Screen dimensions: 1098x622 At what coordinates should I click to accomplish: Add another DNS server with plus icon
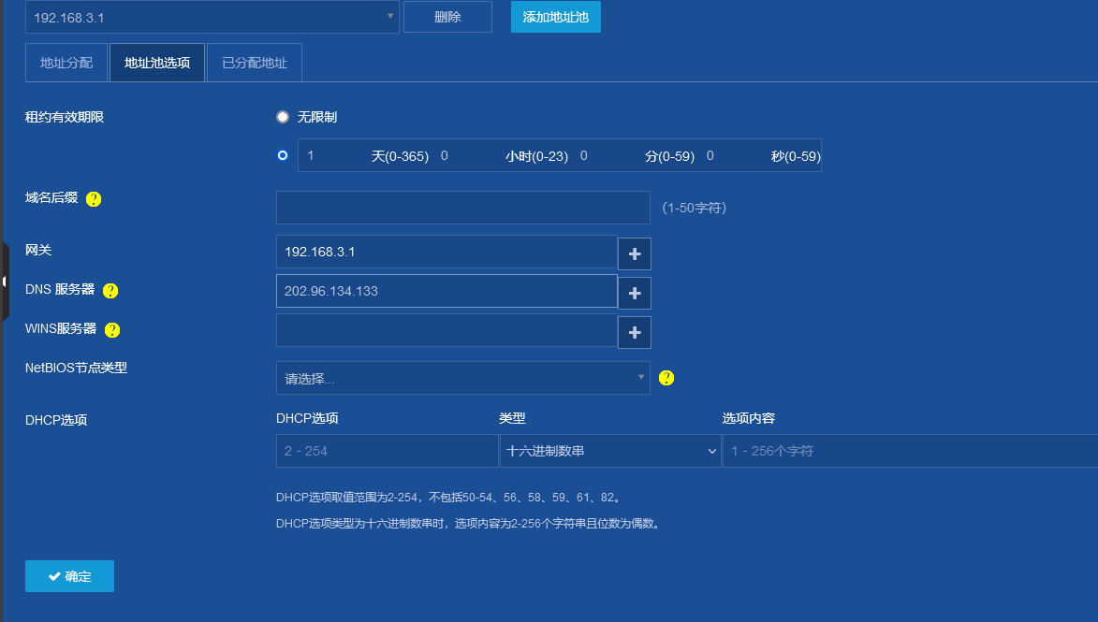pos(635,293)
